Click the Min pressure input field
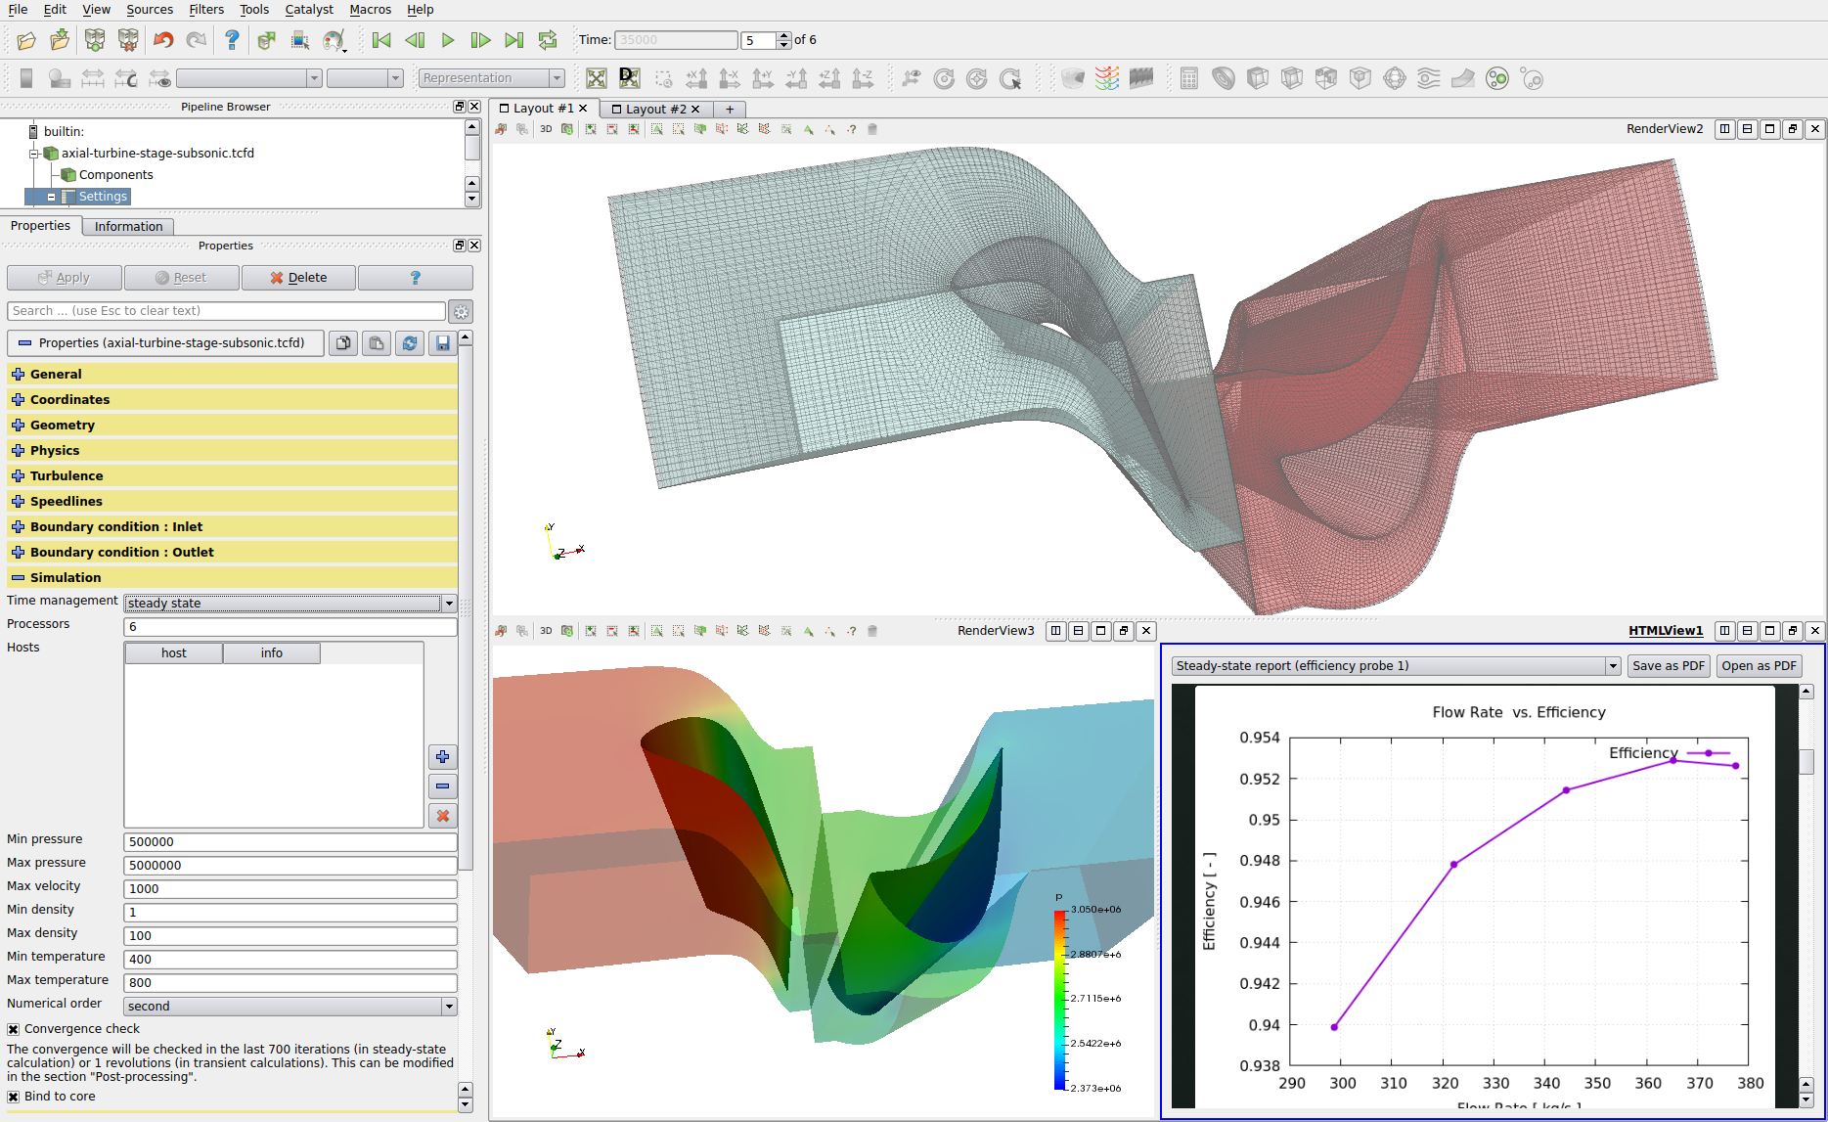 (x=290, y=842)
